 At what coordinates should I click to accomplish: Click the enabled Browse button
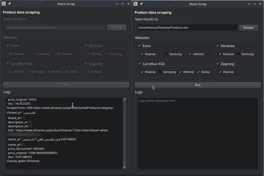[x=249, y=28]
